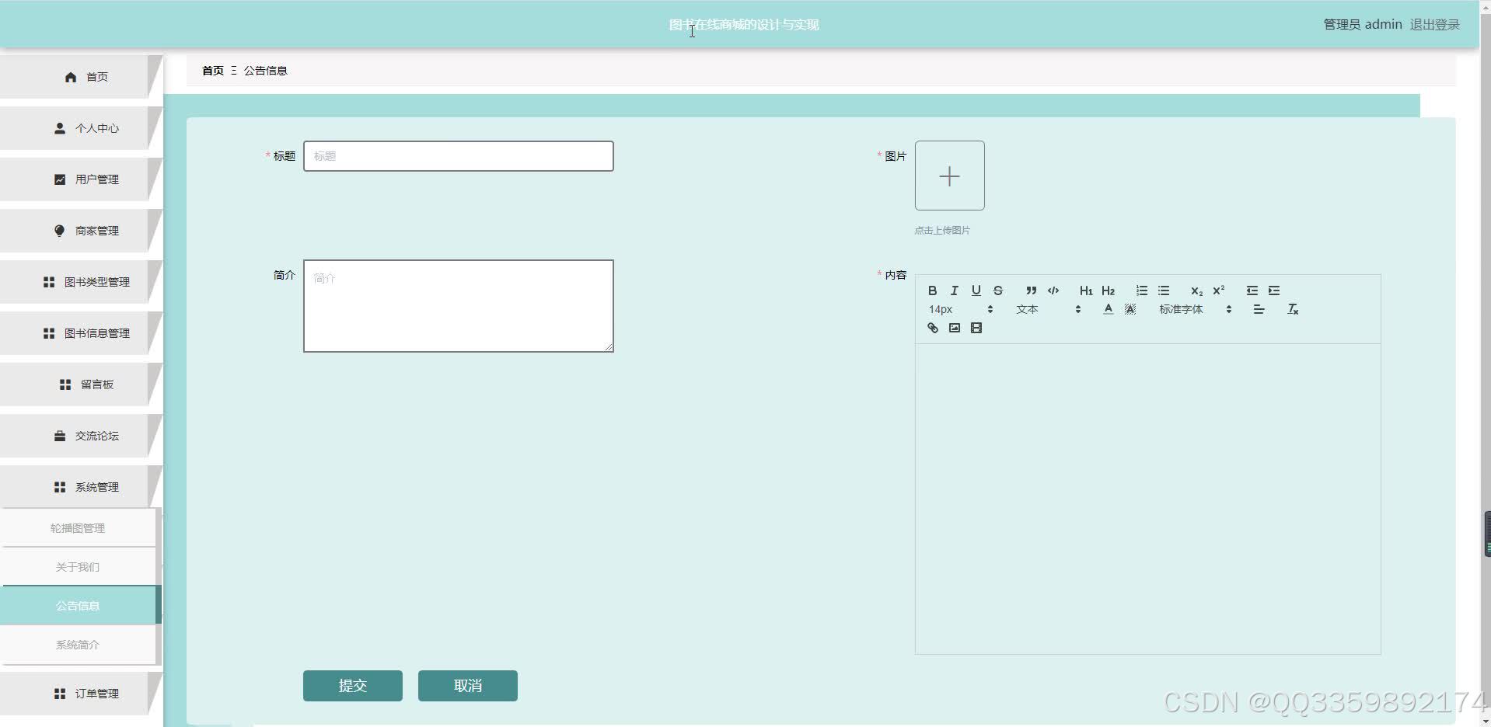The height and width of the screenshot is (727, 1491).
Task: Create a bulleted list
Action: [1164, 290]
